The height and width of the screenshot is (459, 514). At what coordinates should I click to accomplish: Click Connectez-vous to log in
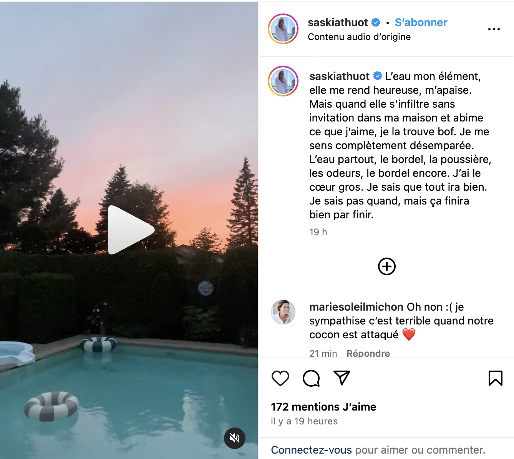(311, 450)
